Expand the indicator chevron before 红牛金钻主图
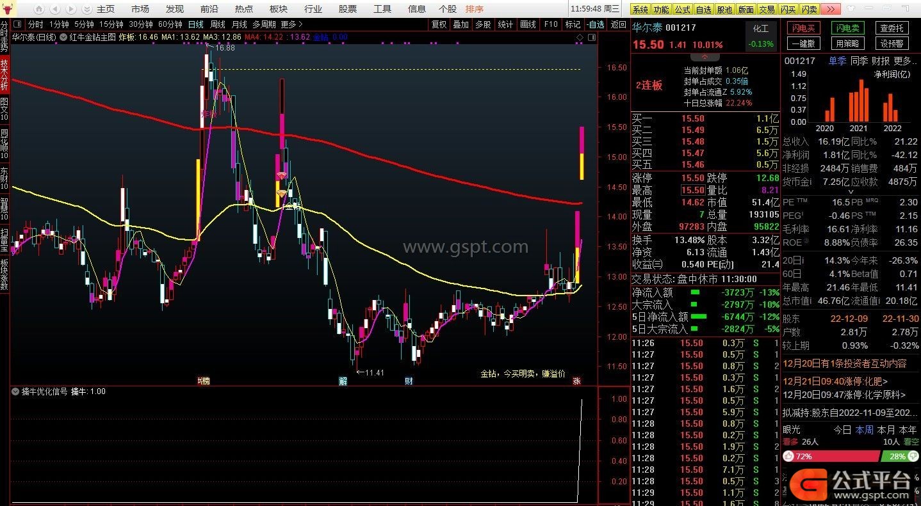This screenshot has height=506, width=921. pyautogui.click(x=63, y=37)
